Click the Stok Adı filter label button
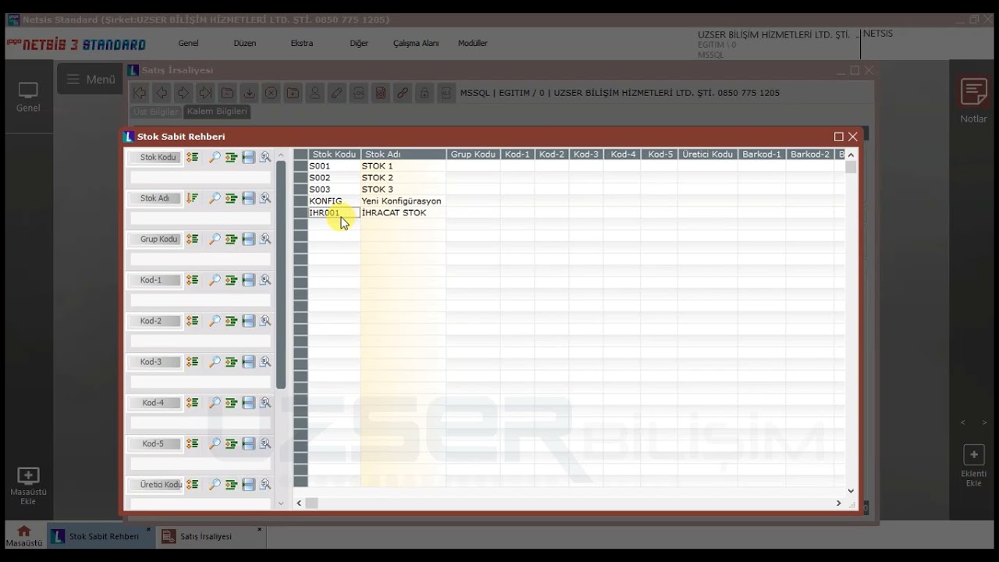Viewport: 999px width, 562px height. (155, 198)
